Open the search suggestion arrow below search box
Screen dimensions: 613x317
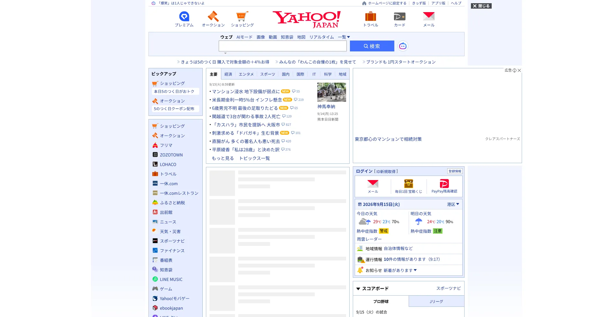pyautogui.click(x=225, y=53)
